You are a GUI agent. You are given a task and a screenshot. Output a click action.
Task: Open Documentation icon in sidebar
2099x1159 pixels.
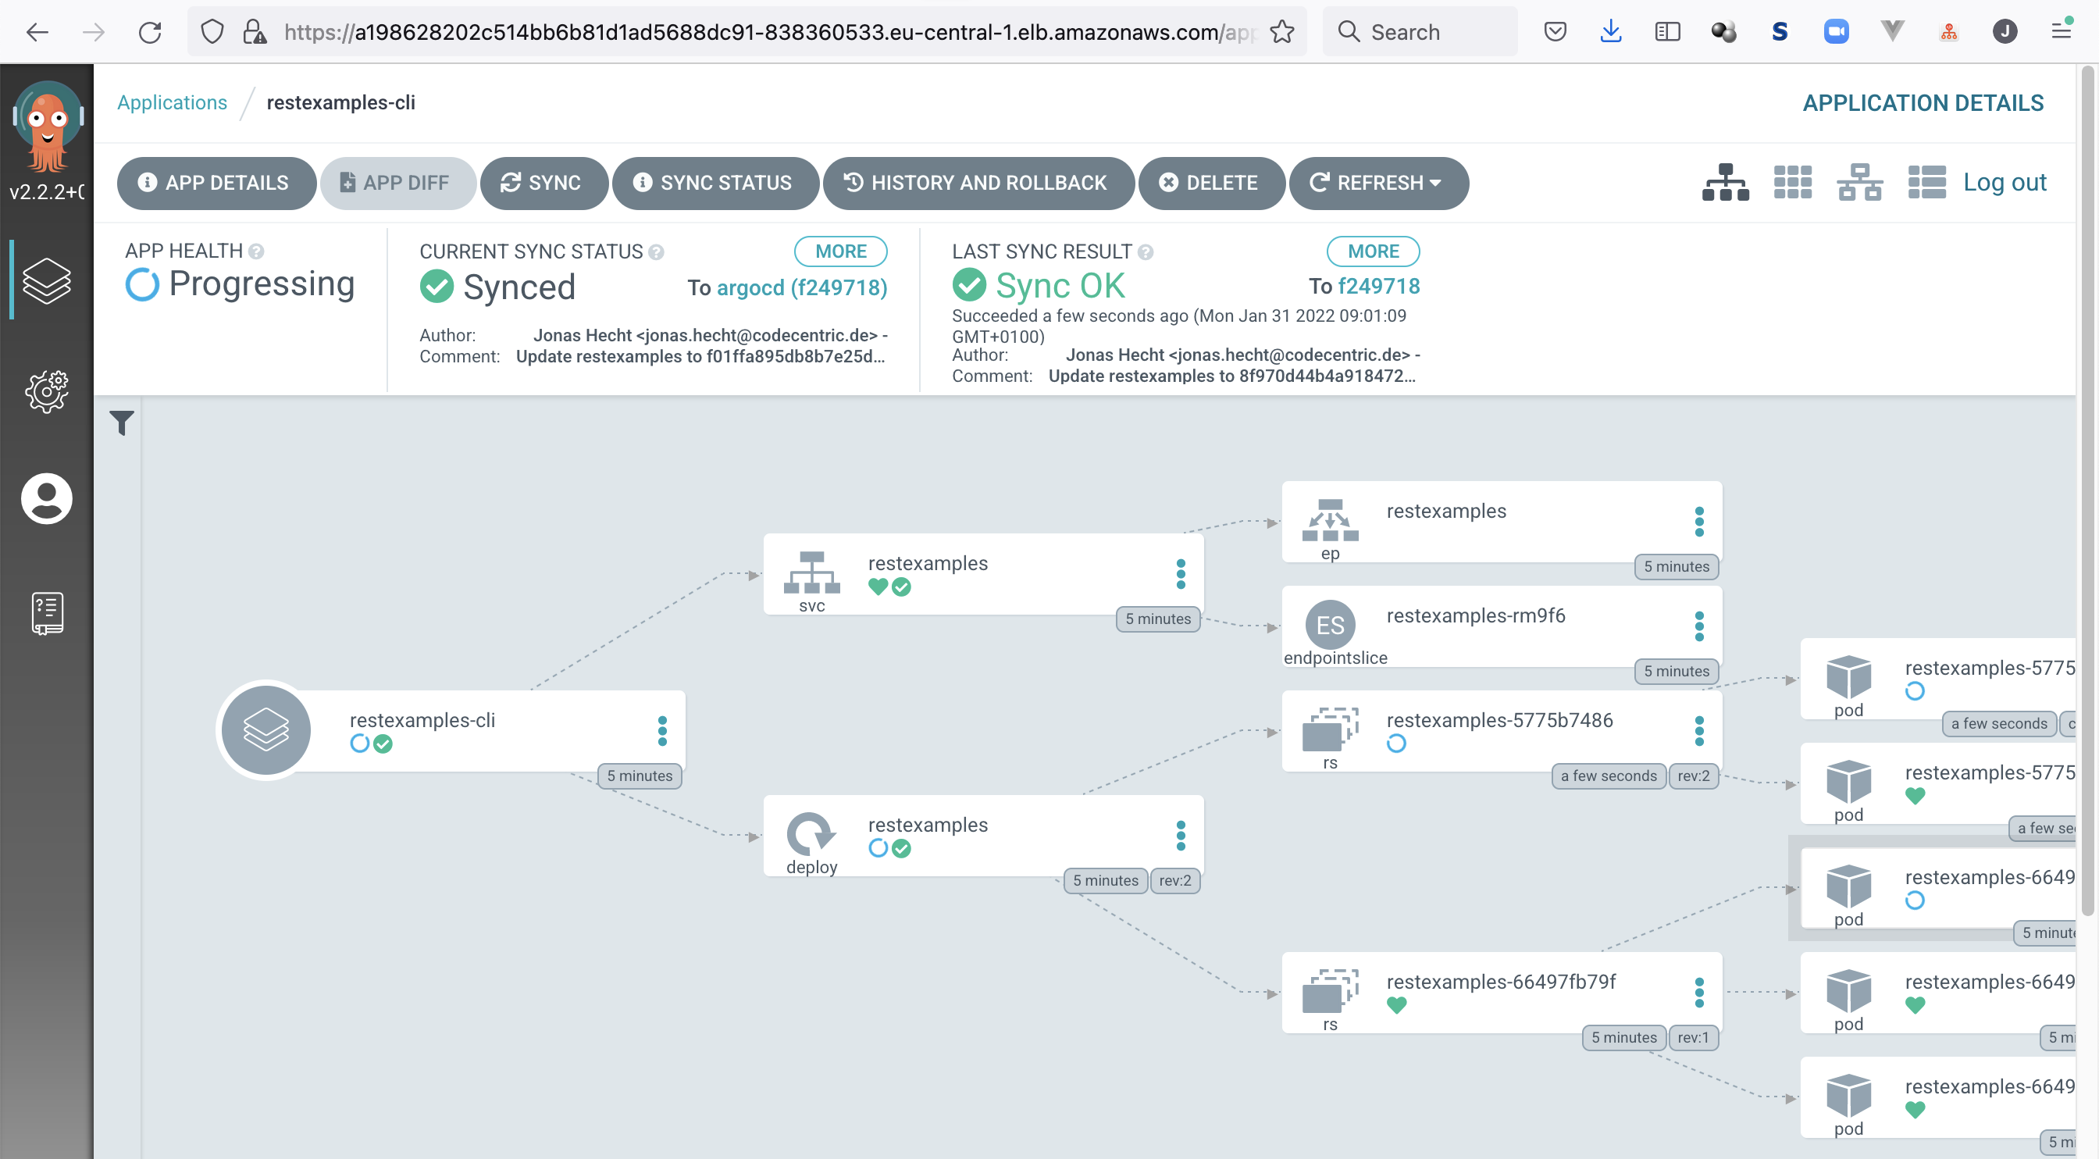point(46,613)
